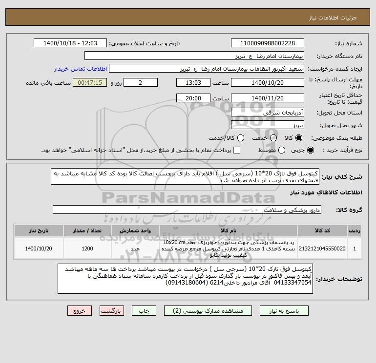Image resolution: width=376 pixels, height=363 pixels.
Task: Click the buyer name field بیمارستان امام رضا
Action: [194, 56]
